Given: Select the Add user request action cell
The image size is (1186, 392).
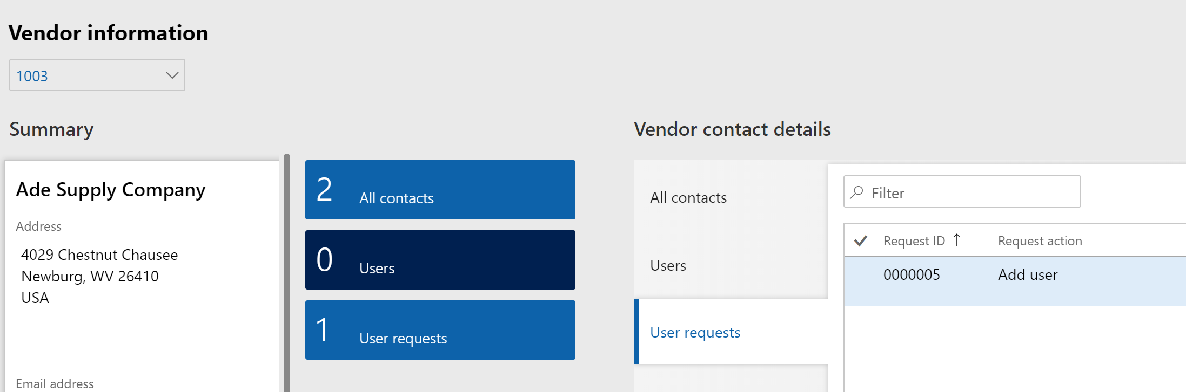Looking at the screenshot, I should (1027, 275).
